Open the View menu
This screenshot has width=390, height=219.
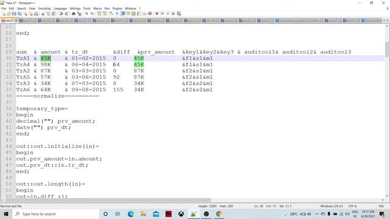pos(32,9)
